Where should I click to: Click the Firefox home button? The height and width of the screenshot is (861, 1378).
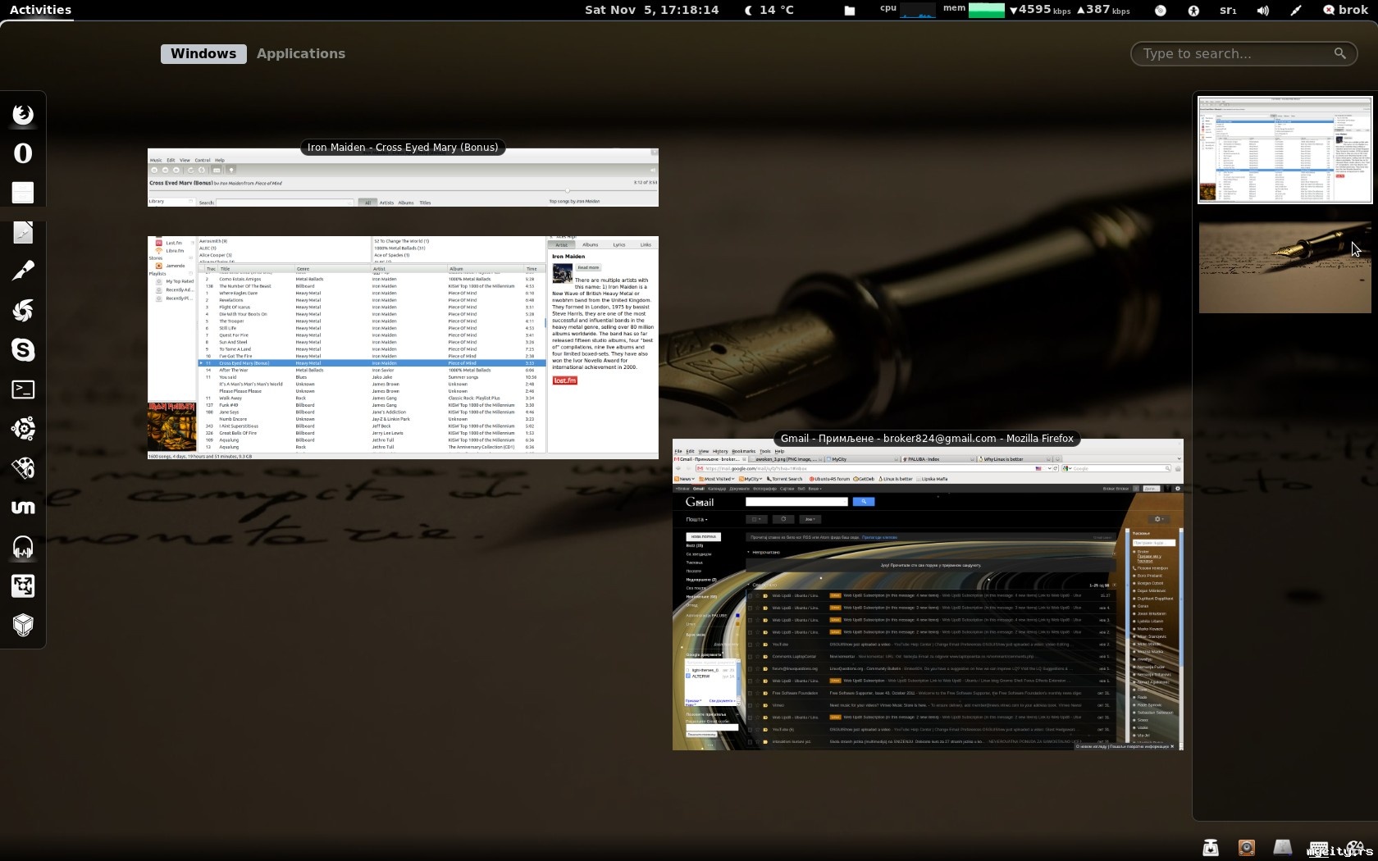[1178, 468]
